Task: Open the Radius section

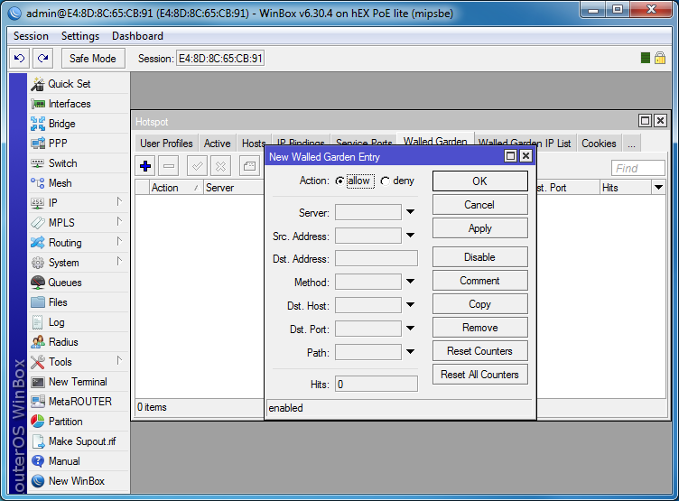Action: [x=79, y=342]
